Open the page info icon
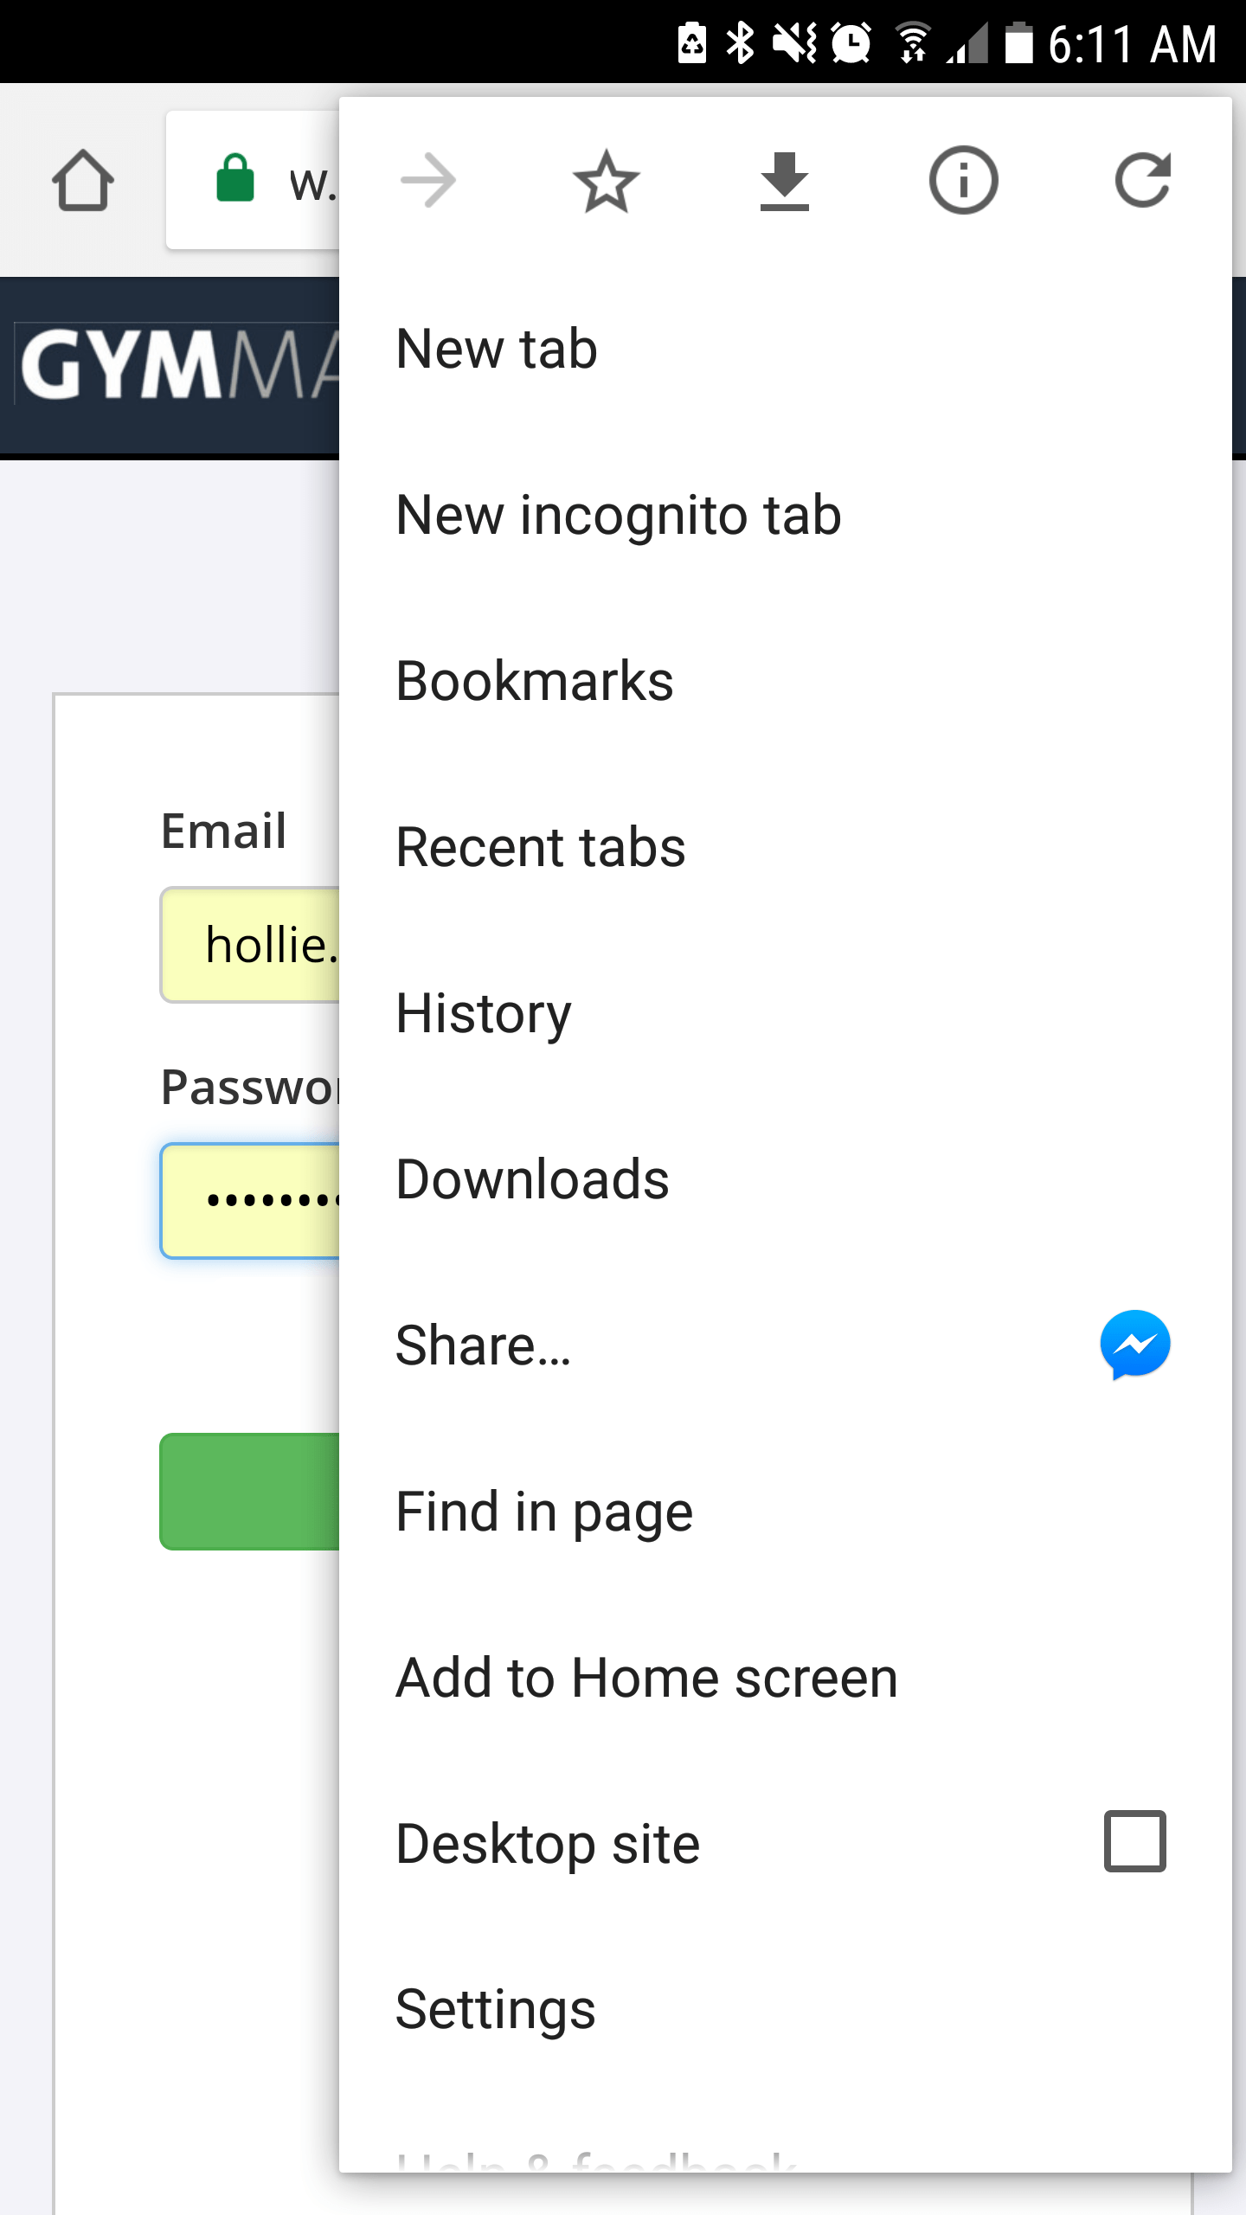The width and height of the screenshot is (1246, 2215). [x=963, y=181]
